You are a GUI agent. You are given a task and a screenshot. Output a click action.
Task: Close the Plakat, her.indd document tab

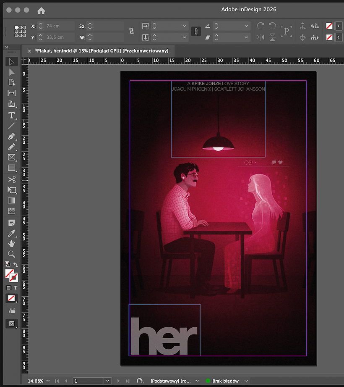tap(29, 51)
